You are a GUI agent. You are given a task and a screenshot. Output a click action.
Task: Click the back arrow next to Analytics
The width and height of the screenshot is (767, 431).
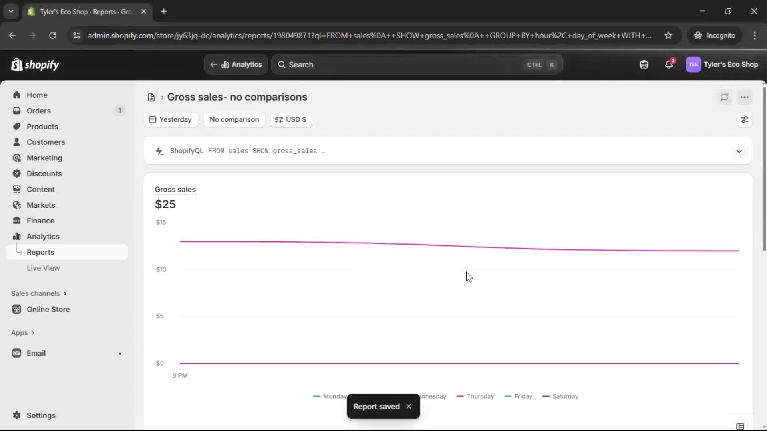click(214, 64)
